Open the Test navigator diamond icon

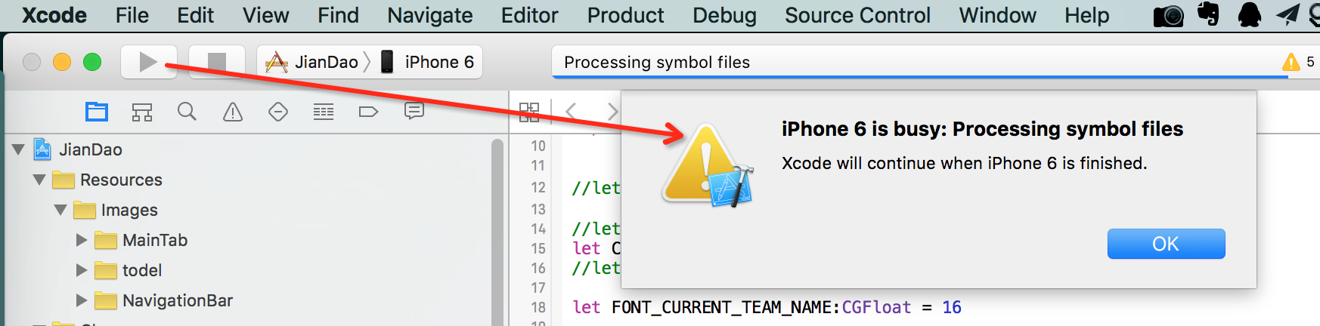click(278, 112)
